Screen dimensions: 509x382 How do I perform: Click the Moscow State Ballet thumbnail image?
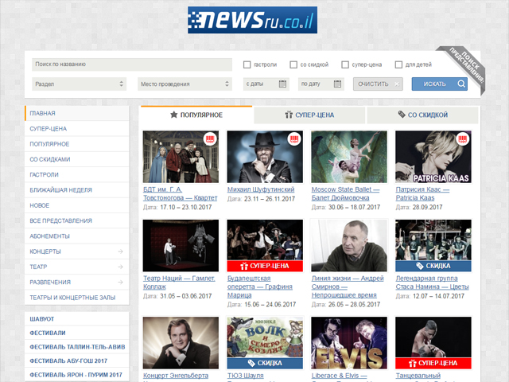[x=349, y=157]
